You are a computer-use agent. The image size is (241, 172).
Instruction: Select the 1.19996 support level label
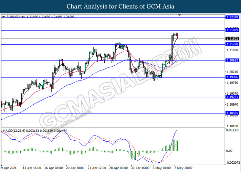(x=232, y=77)
